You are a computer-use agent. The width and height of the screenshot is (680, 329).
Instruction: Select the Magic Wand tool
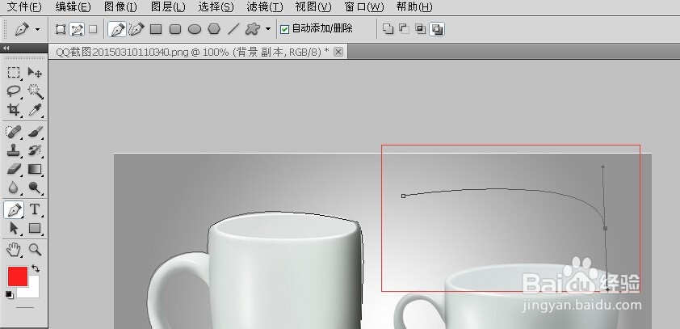[x=35, y=91]
